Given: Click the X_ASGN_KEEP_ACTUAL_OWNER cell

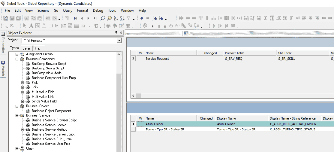Looking at the screenshot, I should [x=295, y=124].
